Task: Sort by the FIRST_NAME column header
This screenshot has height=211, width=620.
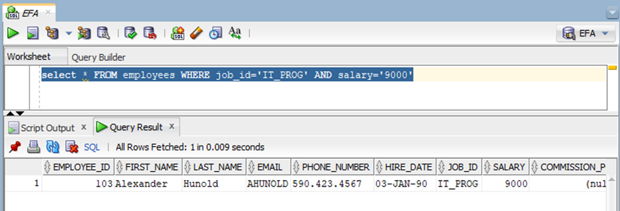Action: pyautogui.click(x=148, y=167)
